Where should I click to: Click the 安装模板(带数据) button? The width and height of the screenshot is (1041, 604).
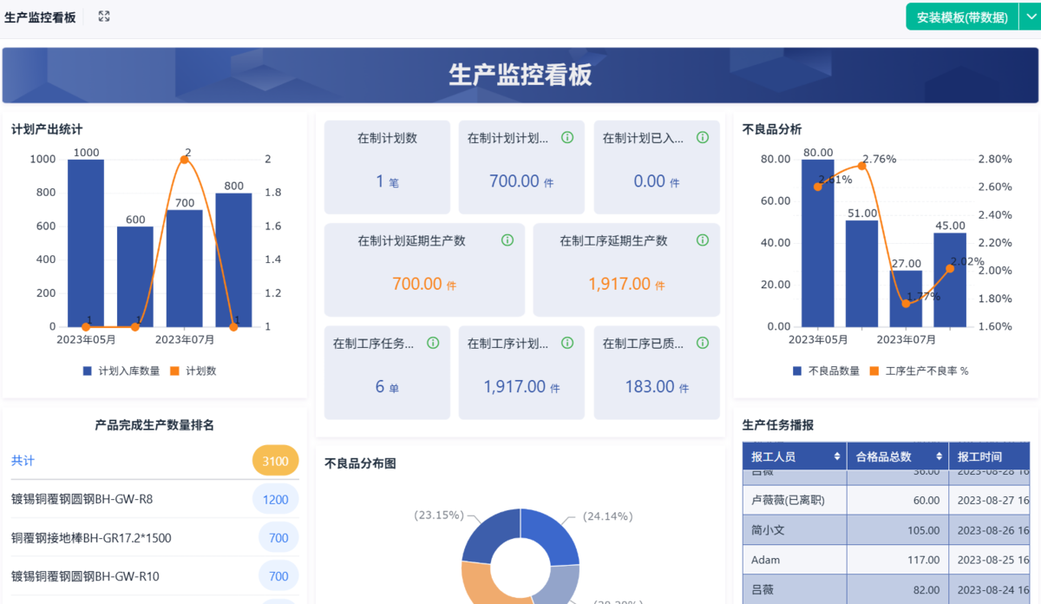click(962, 16)
